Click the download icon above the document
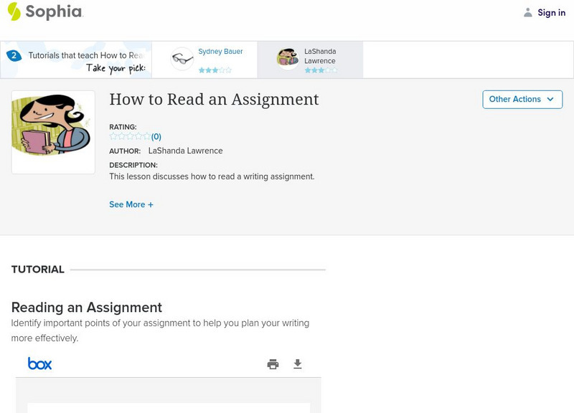 [297, 364]
